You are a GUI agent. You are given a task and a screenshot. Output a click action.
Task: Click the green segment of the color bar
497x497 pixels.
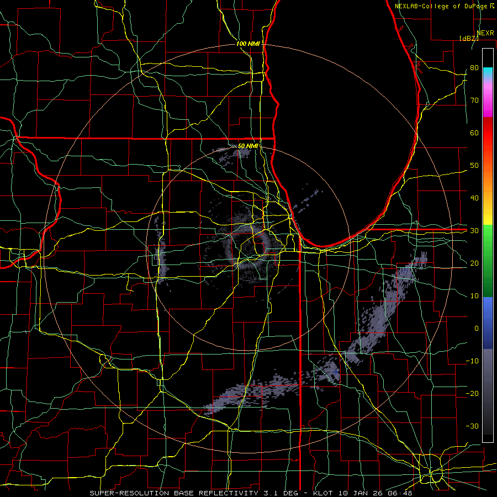(x=488, y=261)
